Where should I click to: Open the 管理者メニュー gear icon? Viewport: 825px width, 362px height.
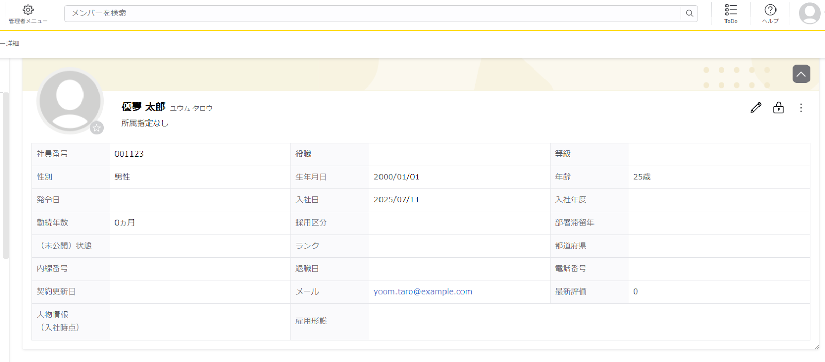tap(28, 10)
